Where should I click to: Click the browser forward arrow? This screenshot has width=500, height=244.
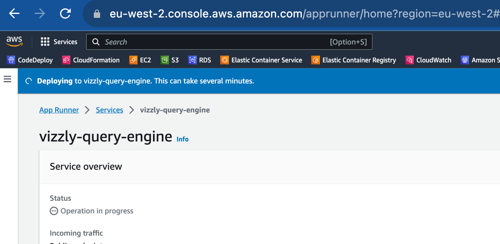(40, 14)
